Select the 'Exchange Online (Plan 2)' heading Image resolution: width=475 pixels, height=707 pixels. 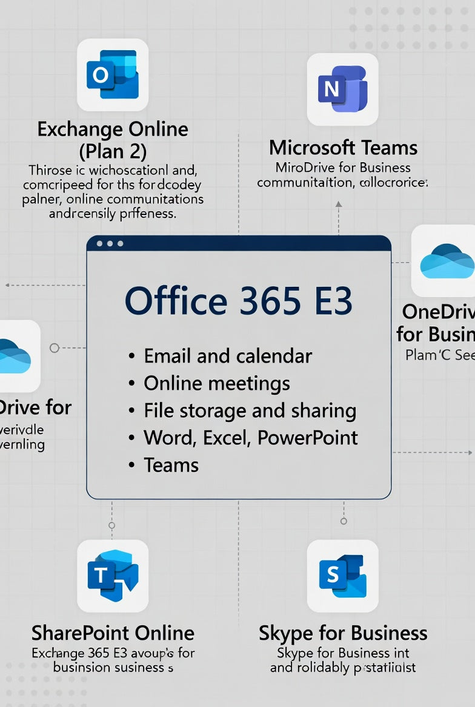point(113,140)
